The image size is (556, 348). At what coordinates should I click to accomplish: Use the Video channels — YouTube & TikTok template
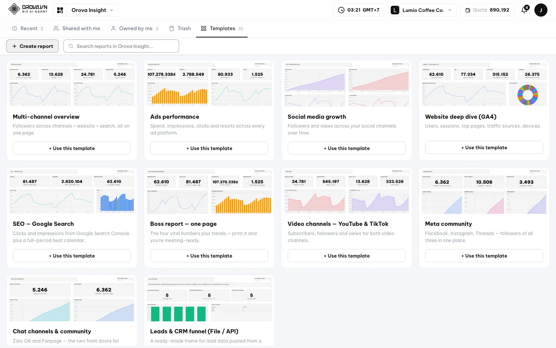pos(347,256)
